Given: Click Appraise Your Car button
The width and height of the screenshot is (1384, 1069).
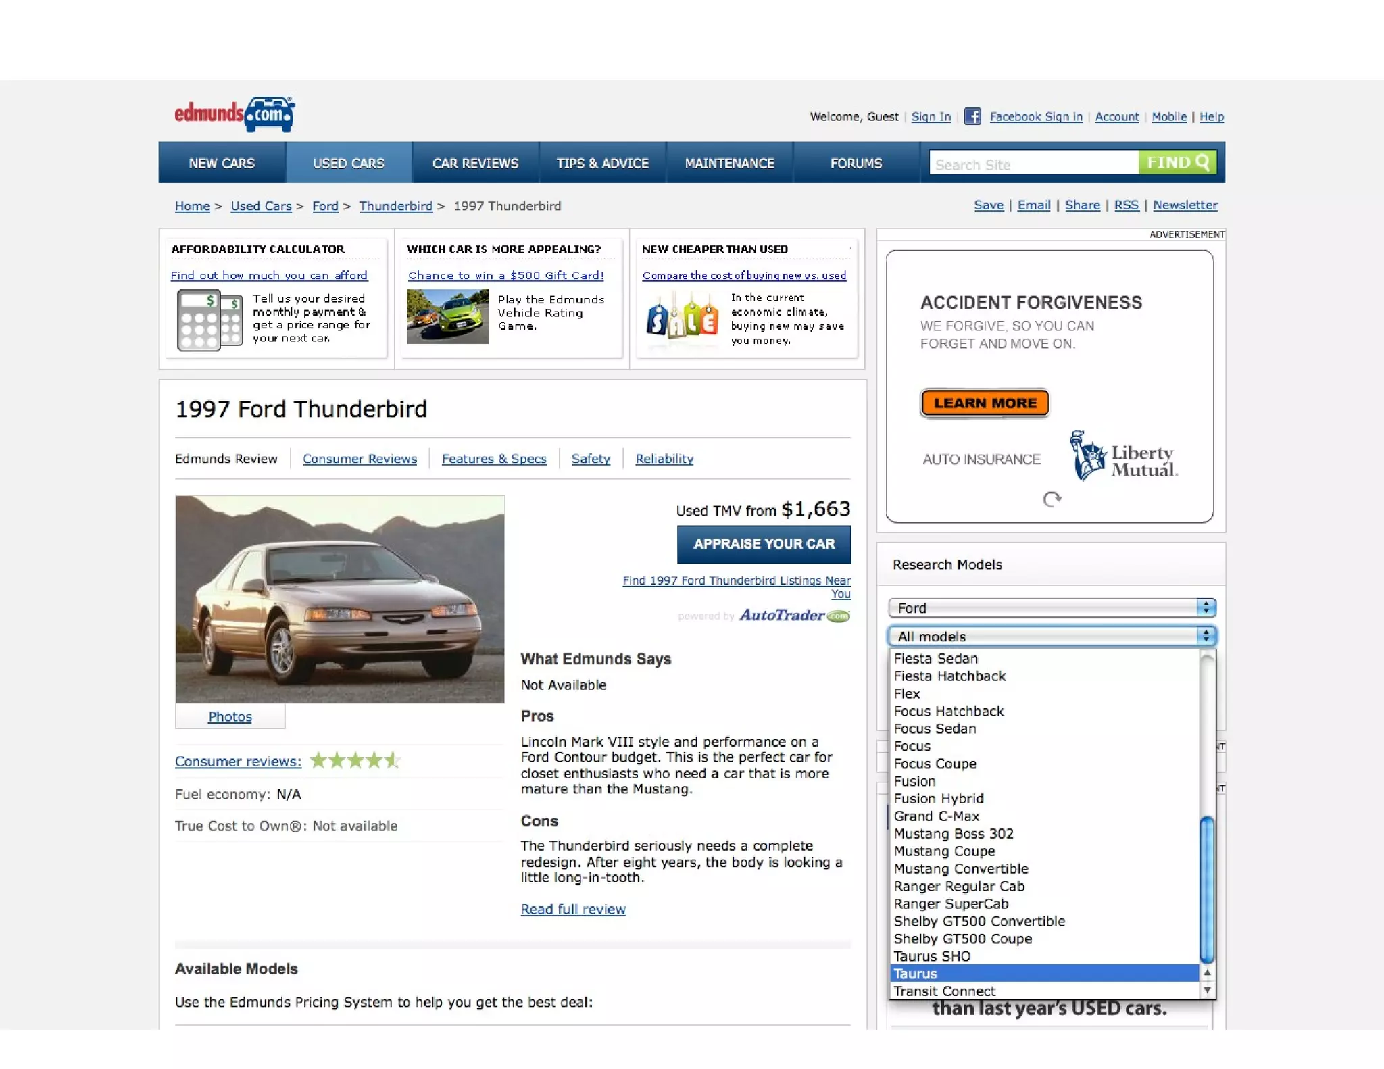Looking at the screenshot, I should 764,544.
